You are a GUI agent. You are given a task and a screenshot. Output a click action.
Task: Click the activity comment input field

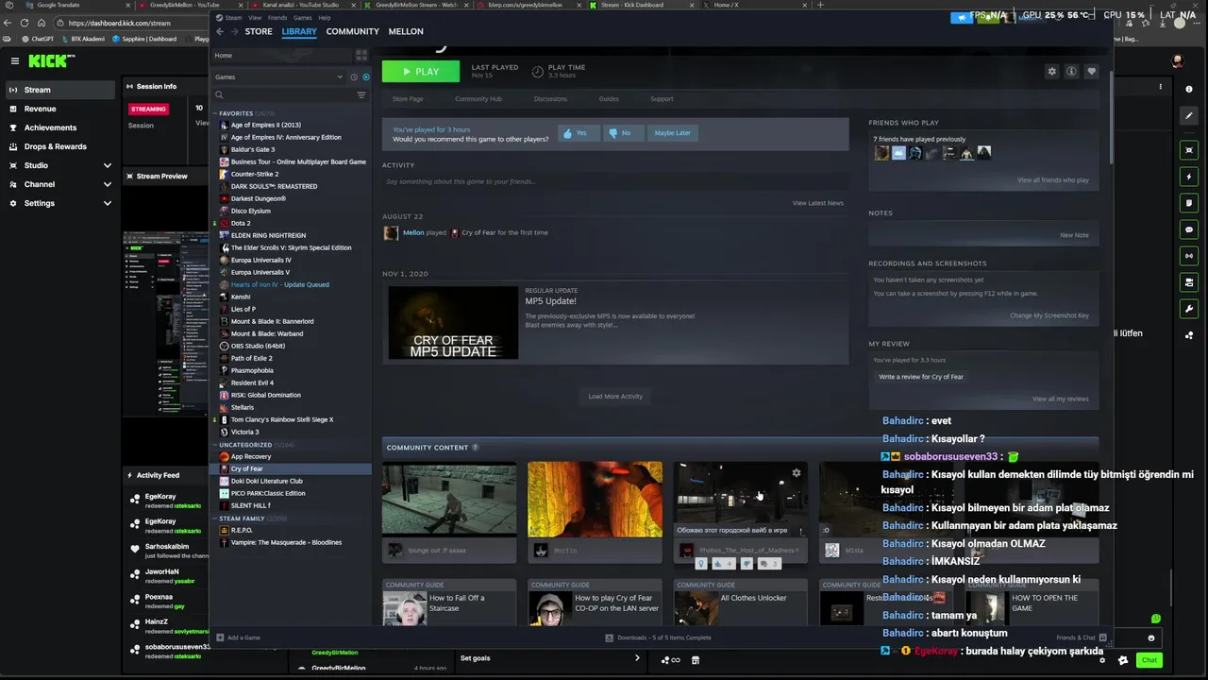click(615, 181)
